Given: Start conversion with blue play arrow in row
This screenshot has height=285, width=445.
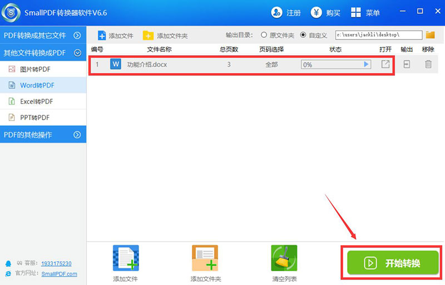Looking at the screenshot, I should coord(366,65).
